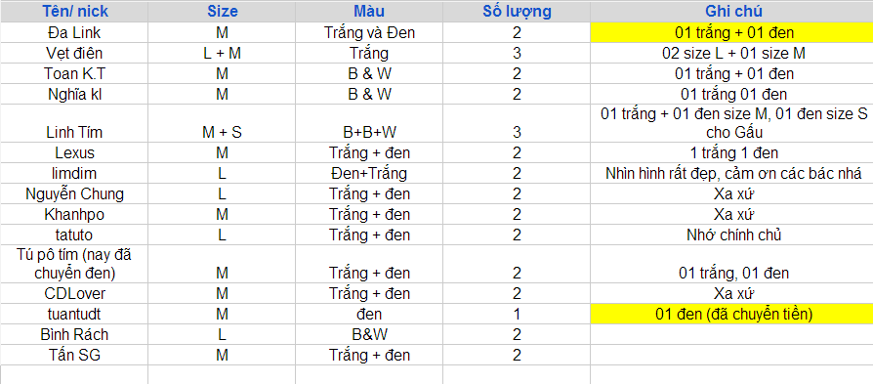Click the cell 'Tú pô tím (nay đã chuyển đen)'
Image resolution: width=873 pixels, height=384 pixels.
[x=74, y=264]
